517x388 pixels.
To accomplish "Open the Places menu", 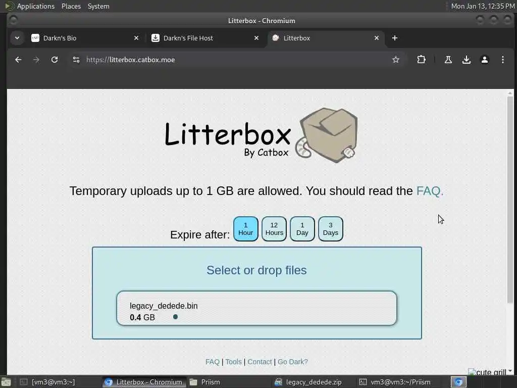I will click(x=71, y=6).
